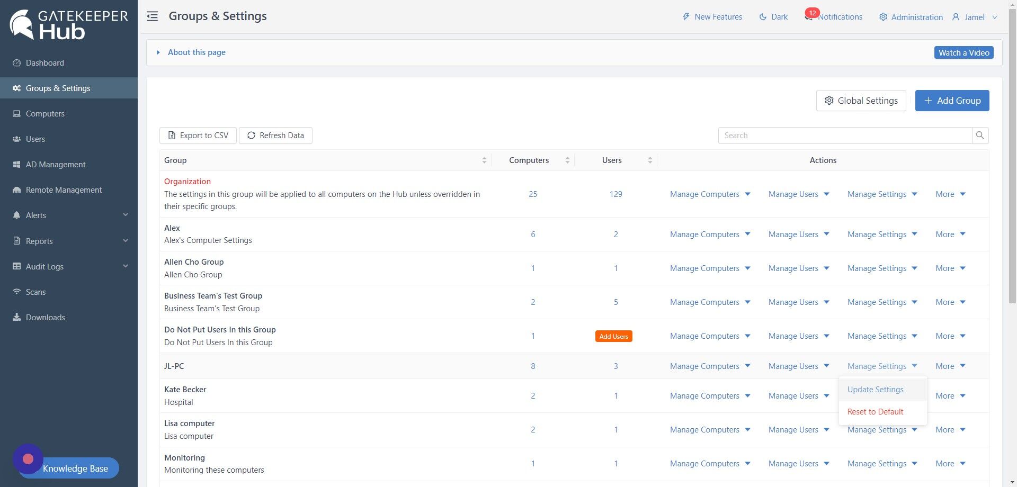Open the Knowledge Base button
The height and width of the screenshot is (487, 1017).
tap(75, 468)
